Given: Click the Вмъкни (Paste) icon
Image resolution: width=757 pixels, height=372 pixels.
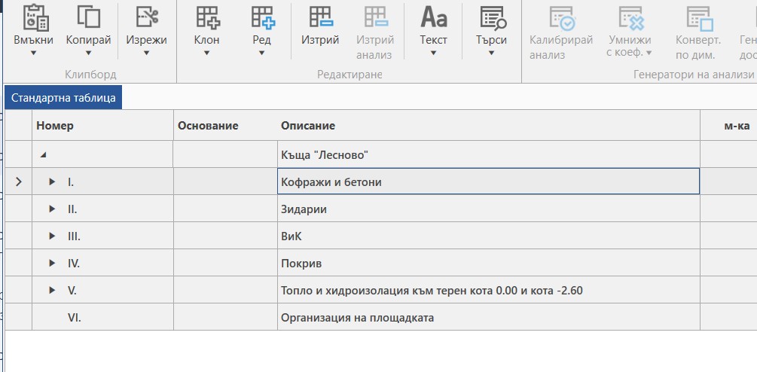Looking at the screenshot, I should pyautogui.click(x=34, y=17).
